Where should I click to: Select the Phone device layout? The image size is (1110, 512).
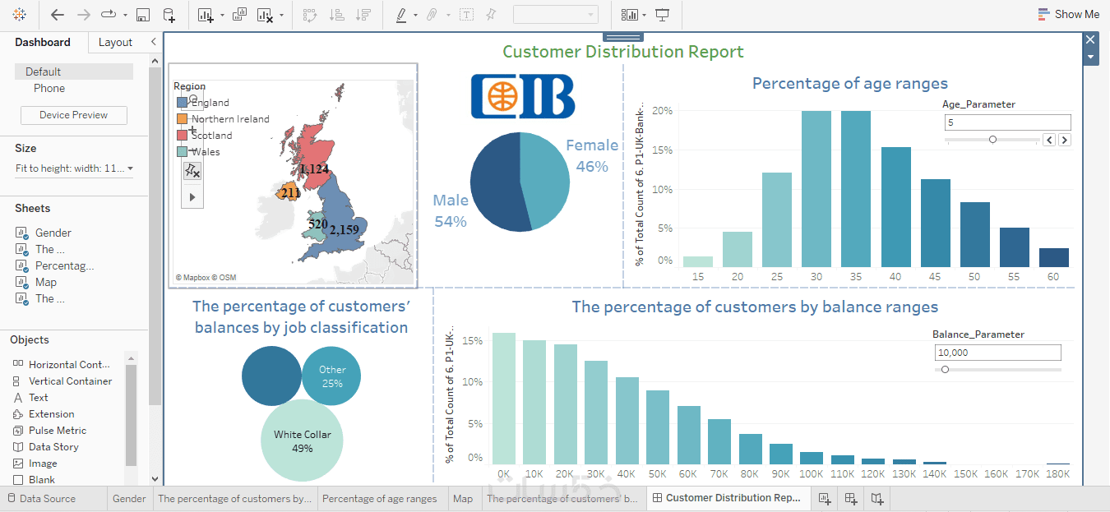tap(49, 88)
